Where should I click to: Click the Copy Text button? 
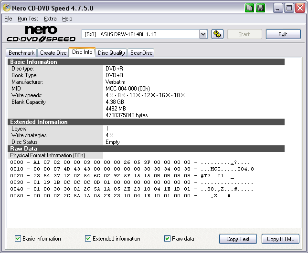[x=238, y=239]
